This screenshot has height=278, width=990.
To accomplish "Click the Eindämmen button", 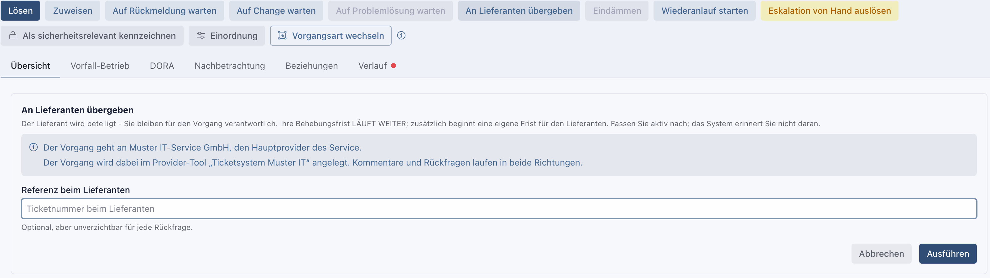I will (617, 11).
